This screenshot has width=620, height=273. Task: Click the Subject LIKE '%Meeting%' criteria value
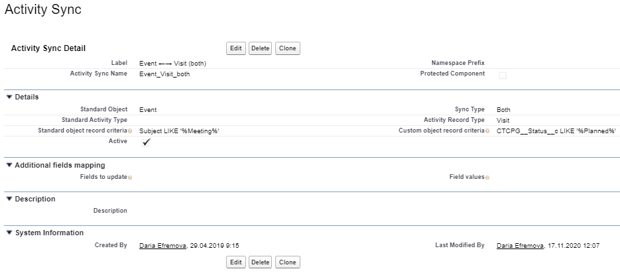coord(179,131)
